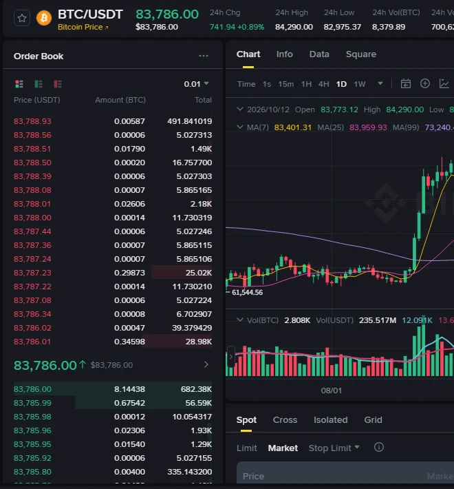Click the Total column header

[203, 100]
